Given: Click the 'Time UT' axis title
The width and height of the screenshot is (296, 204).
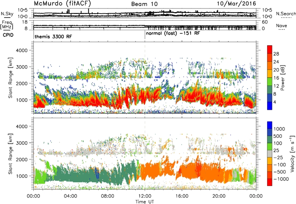Looking at the screenshot, I should tap(145, 202).
